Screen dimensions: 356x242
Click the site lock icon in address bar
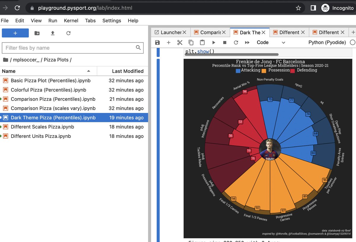[32, 8]
